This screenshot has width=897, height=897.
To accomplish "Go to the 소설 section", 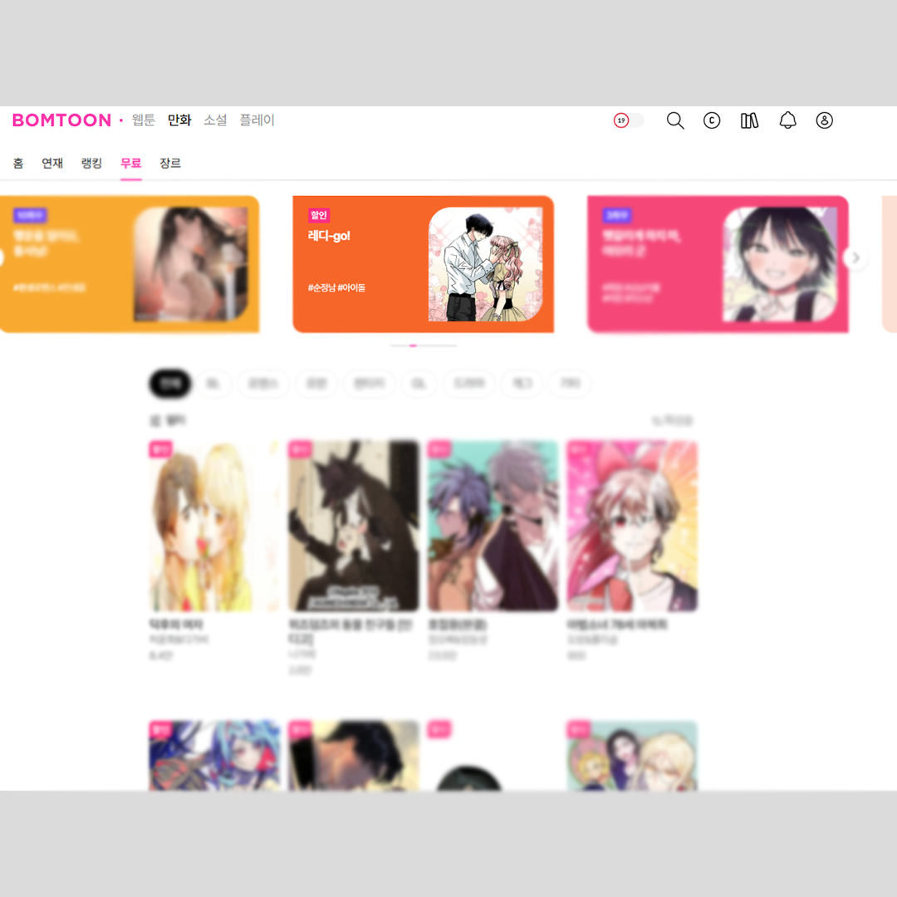I will 215,120.
